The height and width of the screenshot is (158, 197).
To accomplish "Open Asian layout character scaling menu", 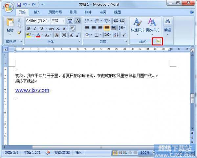I will pyautogui.click(x=107, y=35).
